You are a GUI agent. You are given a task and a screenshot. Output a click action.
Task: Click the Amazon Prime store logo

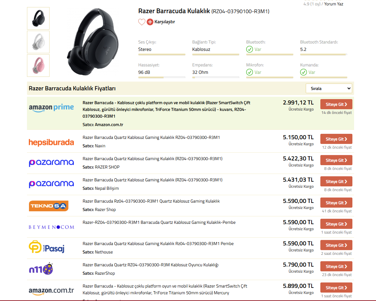pyautogui.click(x=51, y=108)
